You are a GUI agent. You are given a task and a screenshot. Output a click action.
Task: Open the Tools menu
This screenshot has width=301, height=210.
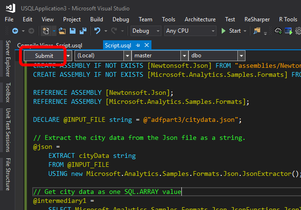[169, 19]
